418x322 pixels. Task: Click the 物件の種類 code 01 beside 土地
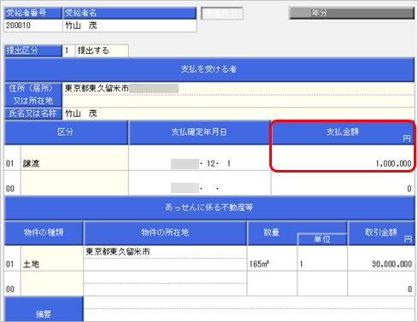tap(13, 258)
